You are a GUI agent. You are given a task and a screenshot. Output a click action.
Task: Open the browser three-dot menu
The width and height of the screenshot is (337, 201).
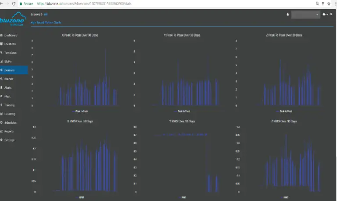pos(336,3)
